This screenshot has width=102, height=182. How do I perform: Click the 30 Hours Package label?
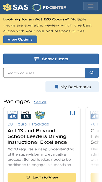(28, 124)
